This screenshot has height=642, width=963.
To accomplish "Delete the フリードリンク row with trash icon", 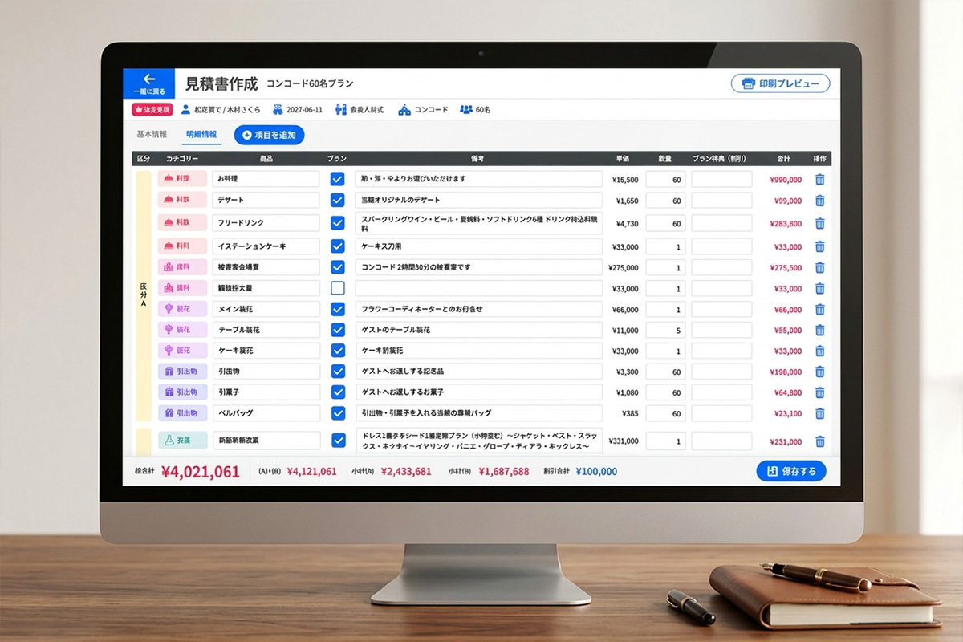I will point(819,224).
